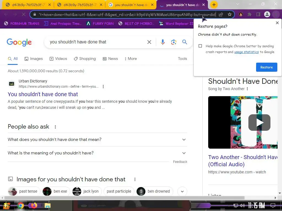Open the BEST OF HORRO... bookmark

(x=137, y=24)
